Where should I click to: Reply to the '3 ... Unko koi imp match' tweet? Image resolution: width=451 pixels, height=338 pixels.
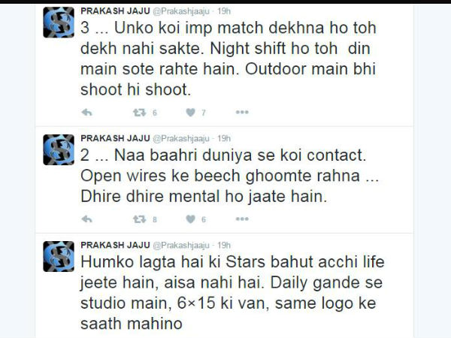(x=86, y=113)
